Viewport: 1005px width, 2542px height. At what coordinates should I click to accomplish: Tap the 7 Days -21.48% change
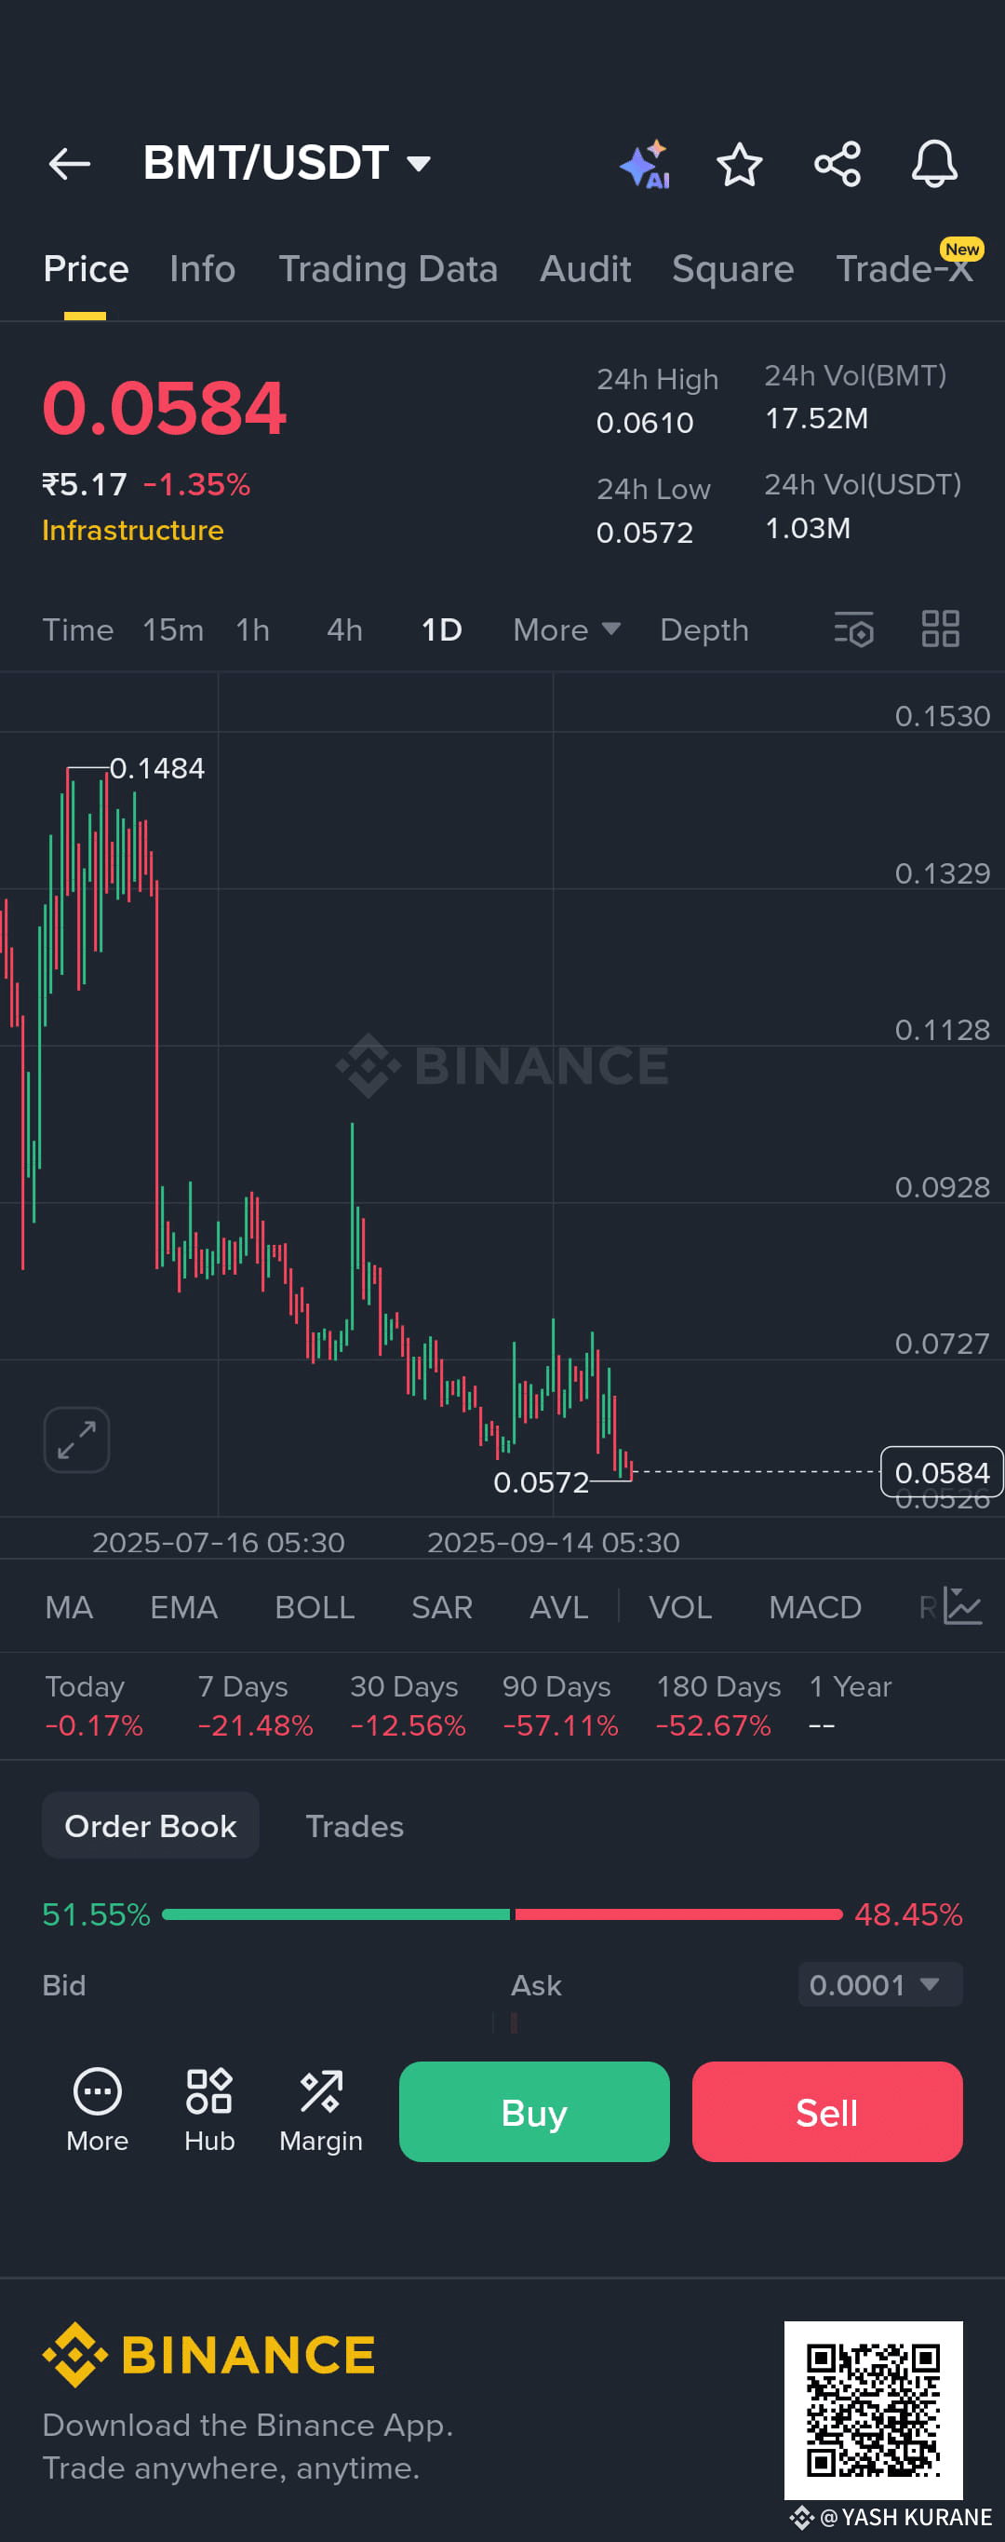[x=256, y=1706]
